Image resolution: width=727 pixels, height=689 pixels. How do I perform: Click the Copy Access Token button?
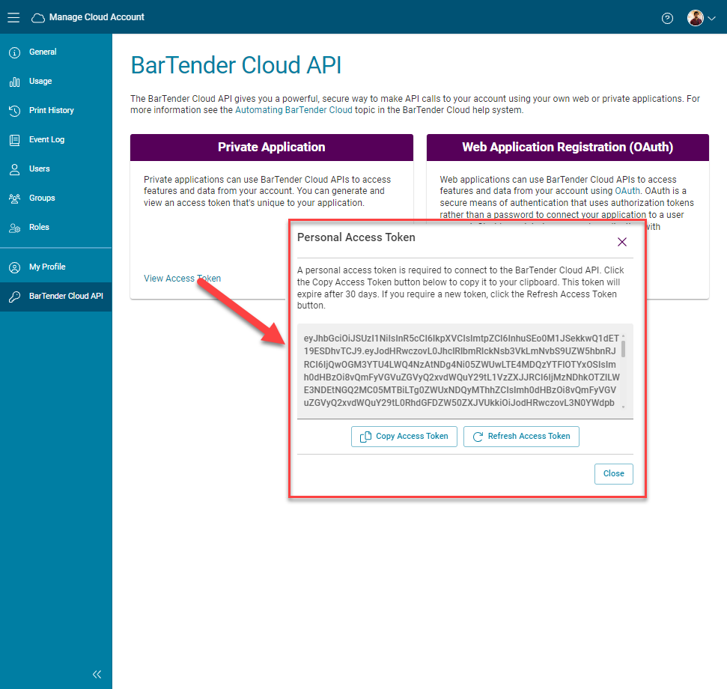pos(404,437)
